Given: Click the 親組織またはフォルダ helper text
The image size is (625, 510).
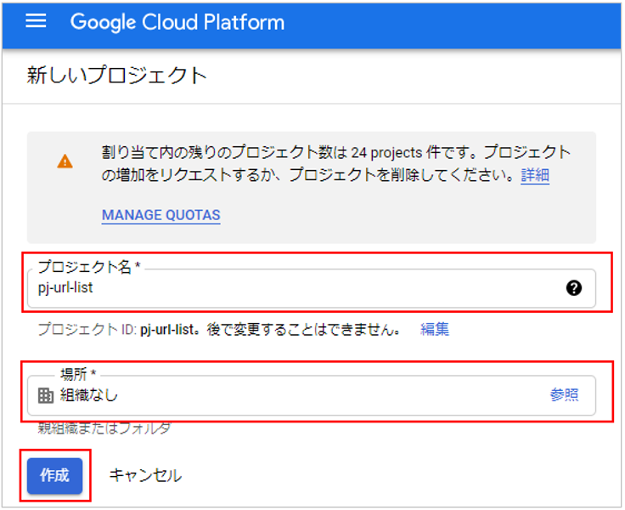Looking at the screenshot, I should coord(104,428).
